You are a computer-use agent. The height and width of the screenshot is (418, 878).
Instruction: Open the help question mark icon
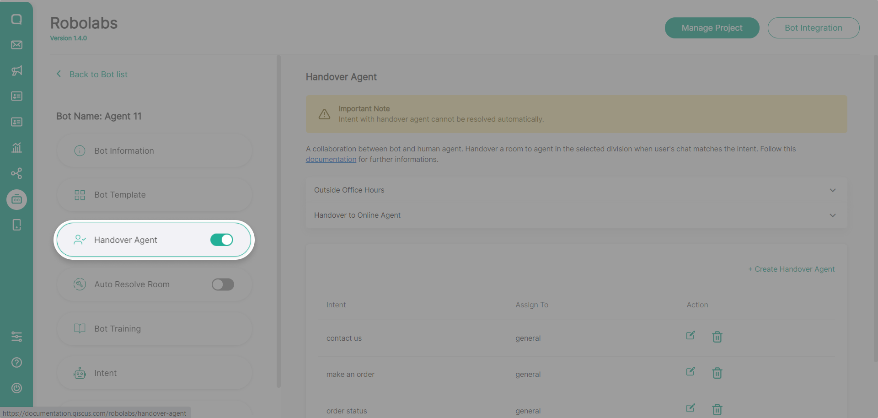tap(16, 363)
